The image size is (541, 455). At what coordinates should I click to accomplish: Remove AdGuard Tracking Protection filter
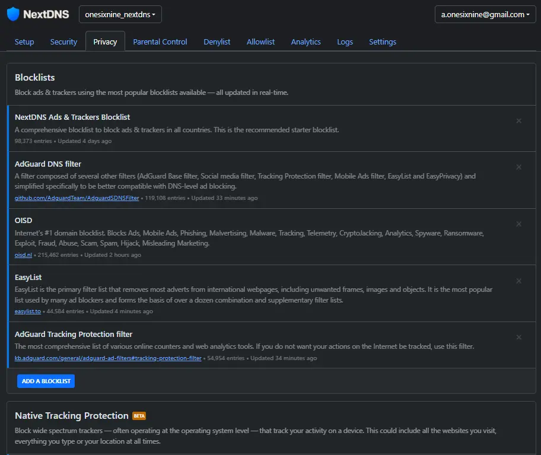pos(518,337)
